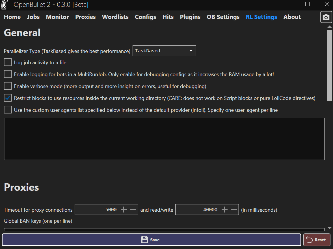Enable logging for bots in MultiRunJob
Viewport: 333px width, 249px height.
pos(8,74)
